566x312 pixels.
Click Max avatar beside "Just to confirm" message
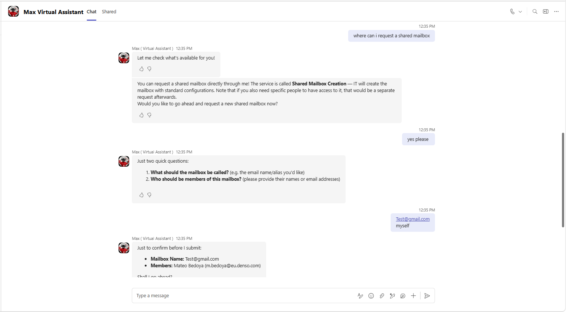124,248
